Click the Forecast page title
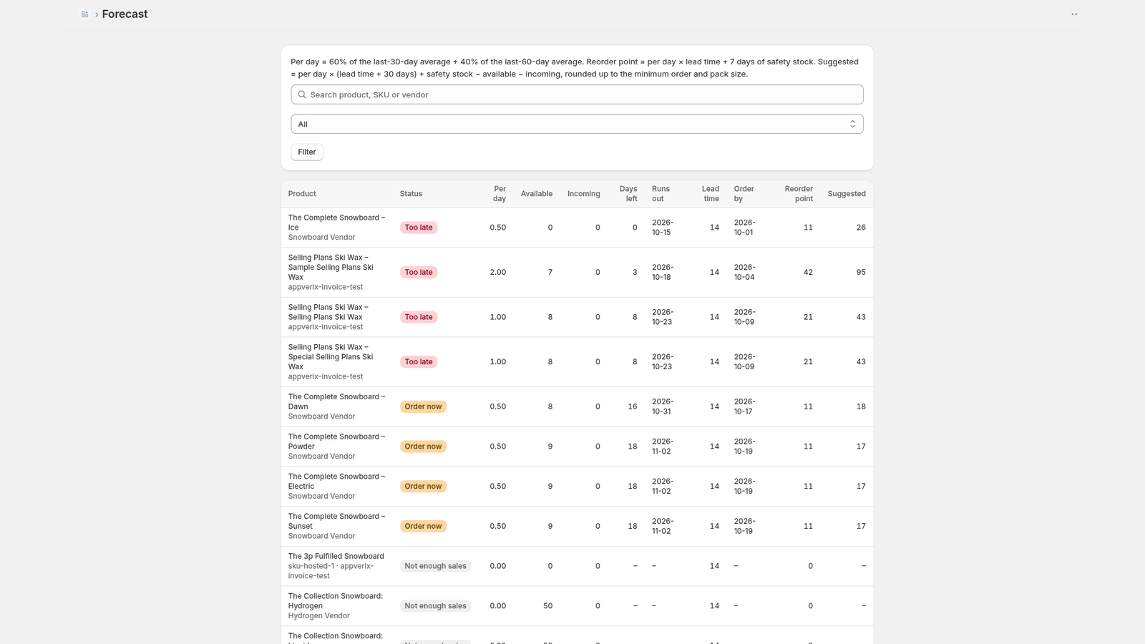Image resolution: width=1145 pixels, height=644 pixels. 125,14
